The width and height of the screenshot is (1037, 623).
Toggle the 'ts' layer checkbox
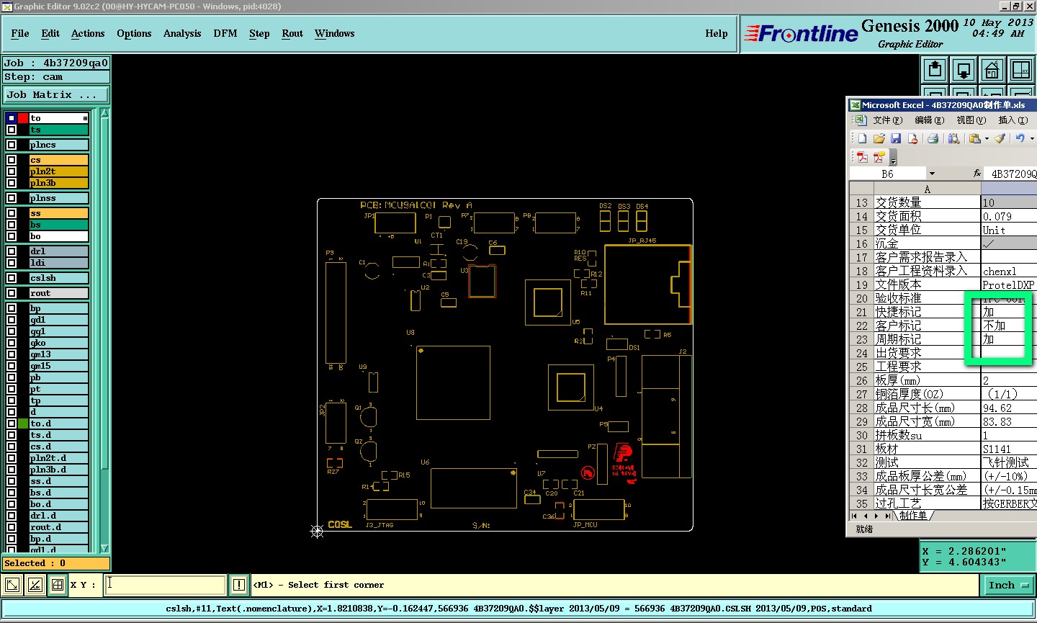[12, 130]
